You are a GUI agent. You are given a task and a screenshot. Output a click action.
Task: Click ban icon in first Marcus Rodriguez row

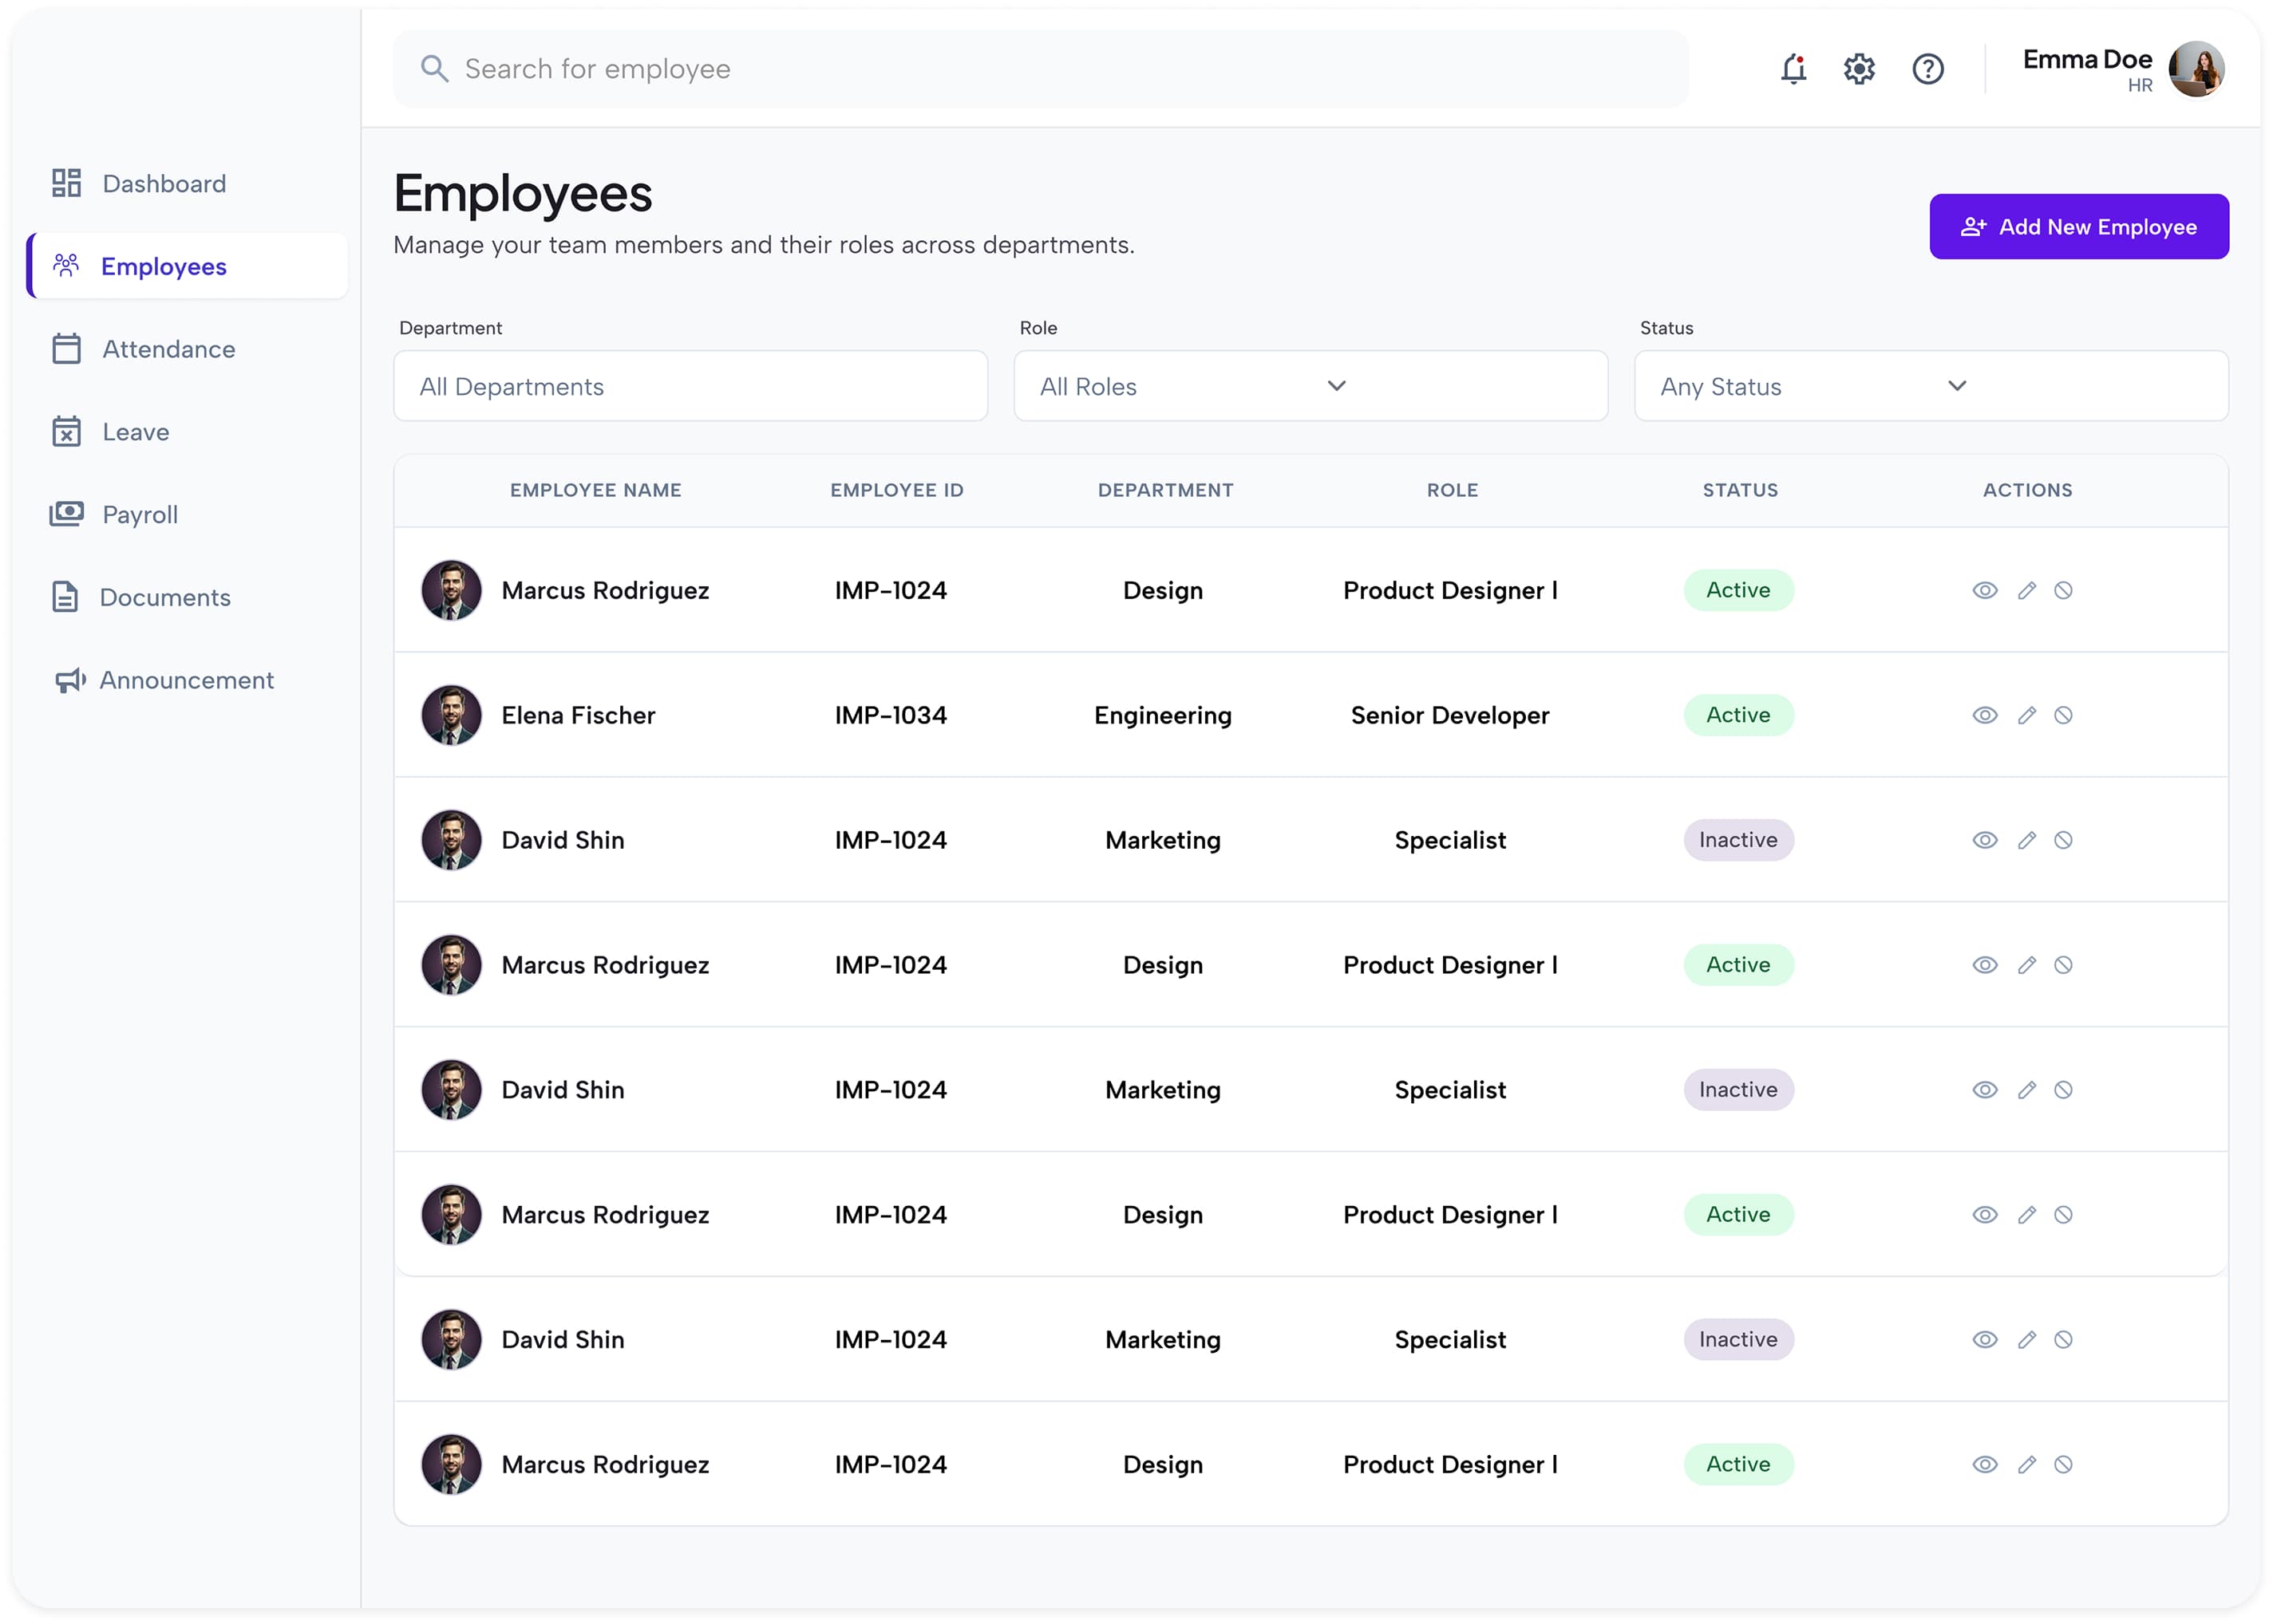pos(2063,590)
